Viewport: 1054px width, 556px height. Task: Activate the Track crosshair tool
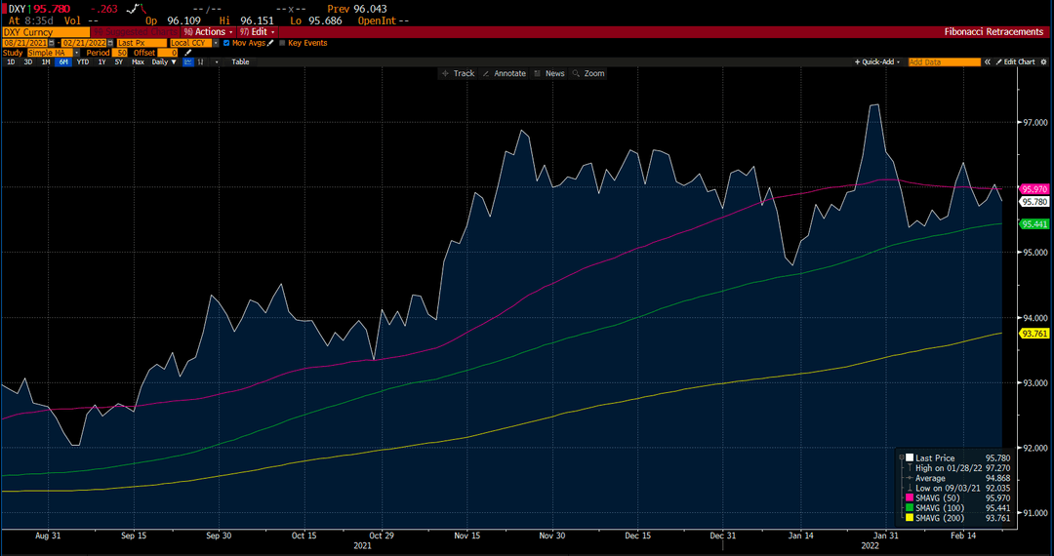(x=458, y=73)
